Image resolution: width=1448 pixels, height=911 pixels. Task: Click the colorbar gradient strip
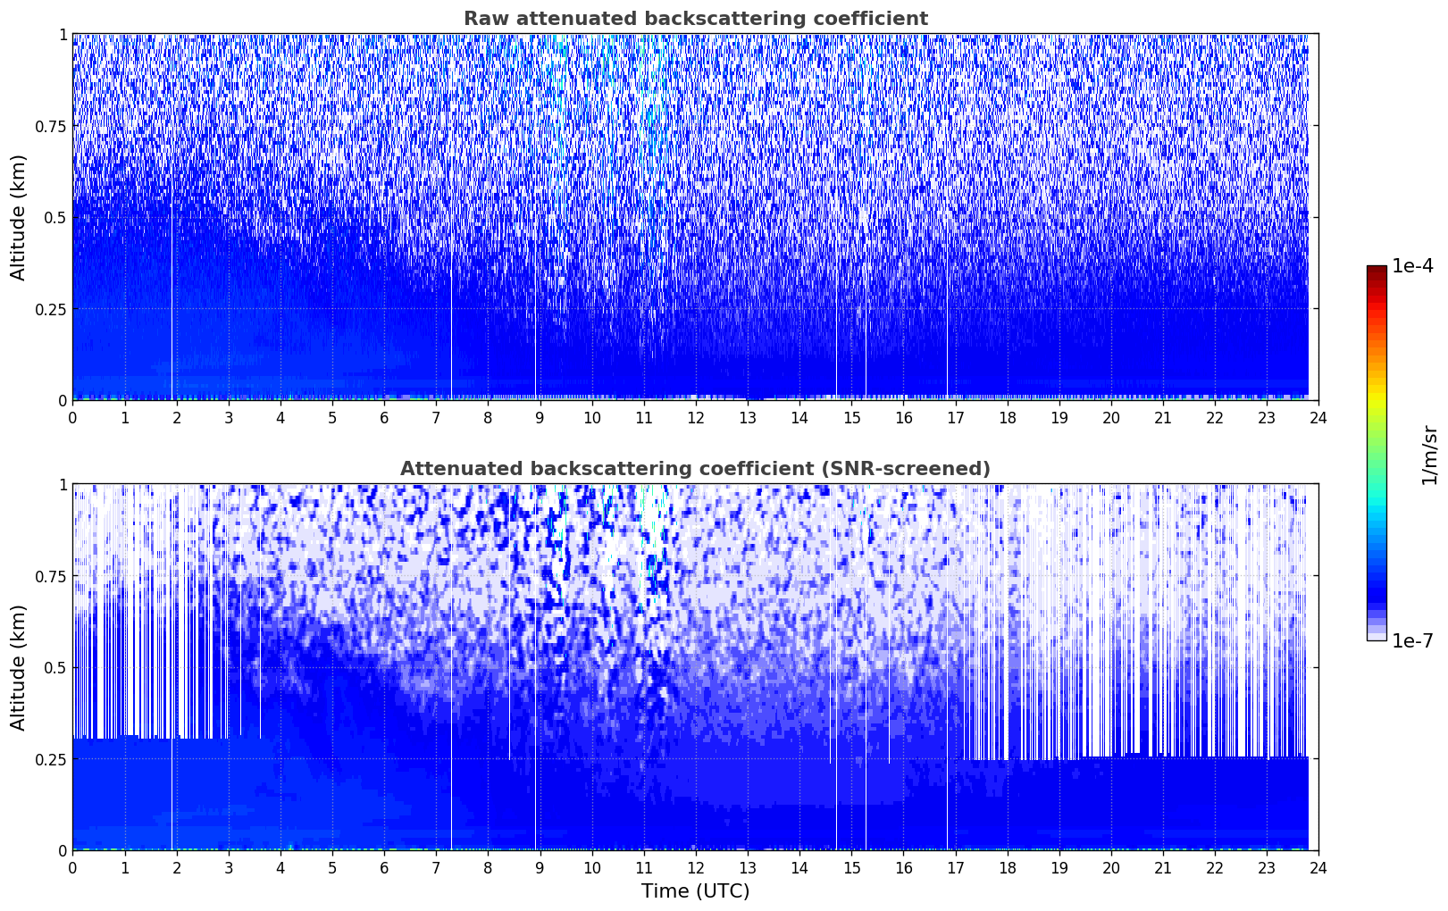pyautogui.click(x=1377, y=453)
